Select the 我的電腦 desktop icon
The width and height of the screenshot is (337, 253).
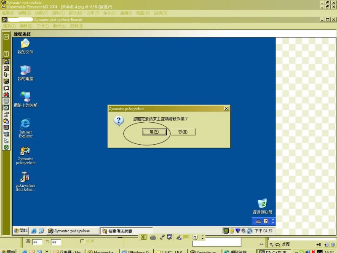25,70
